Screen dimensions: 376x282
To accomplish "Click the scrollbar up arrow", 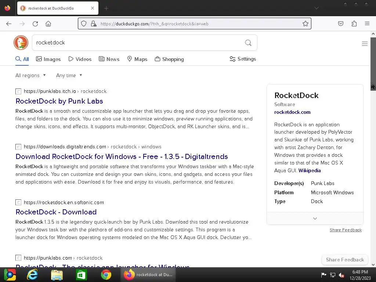I will (x=373, y=34).
